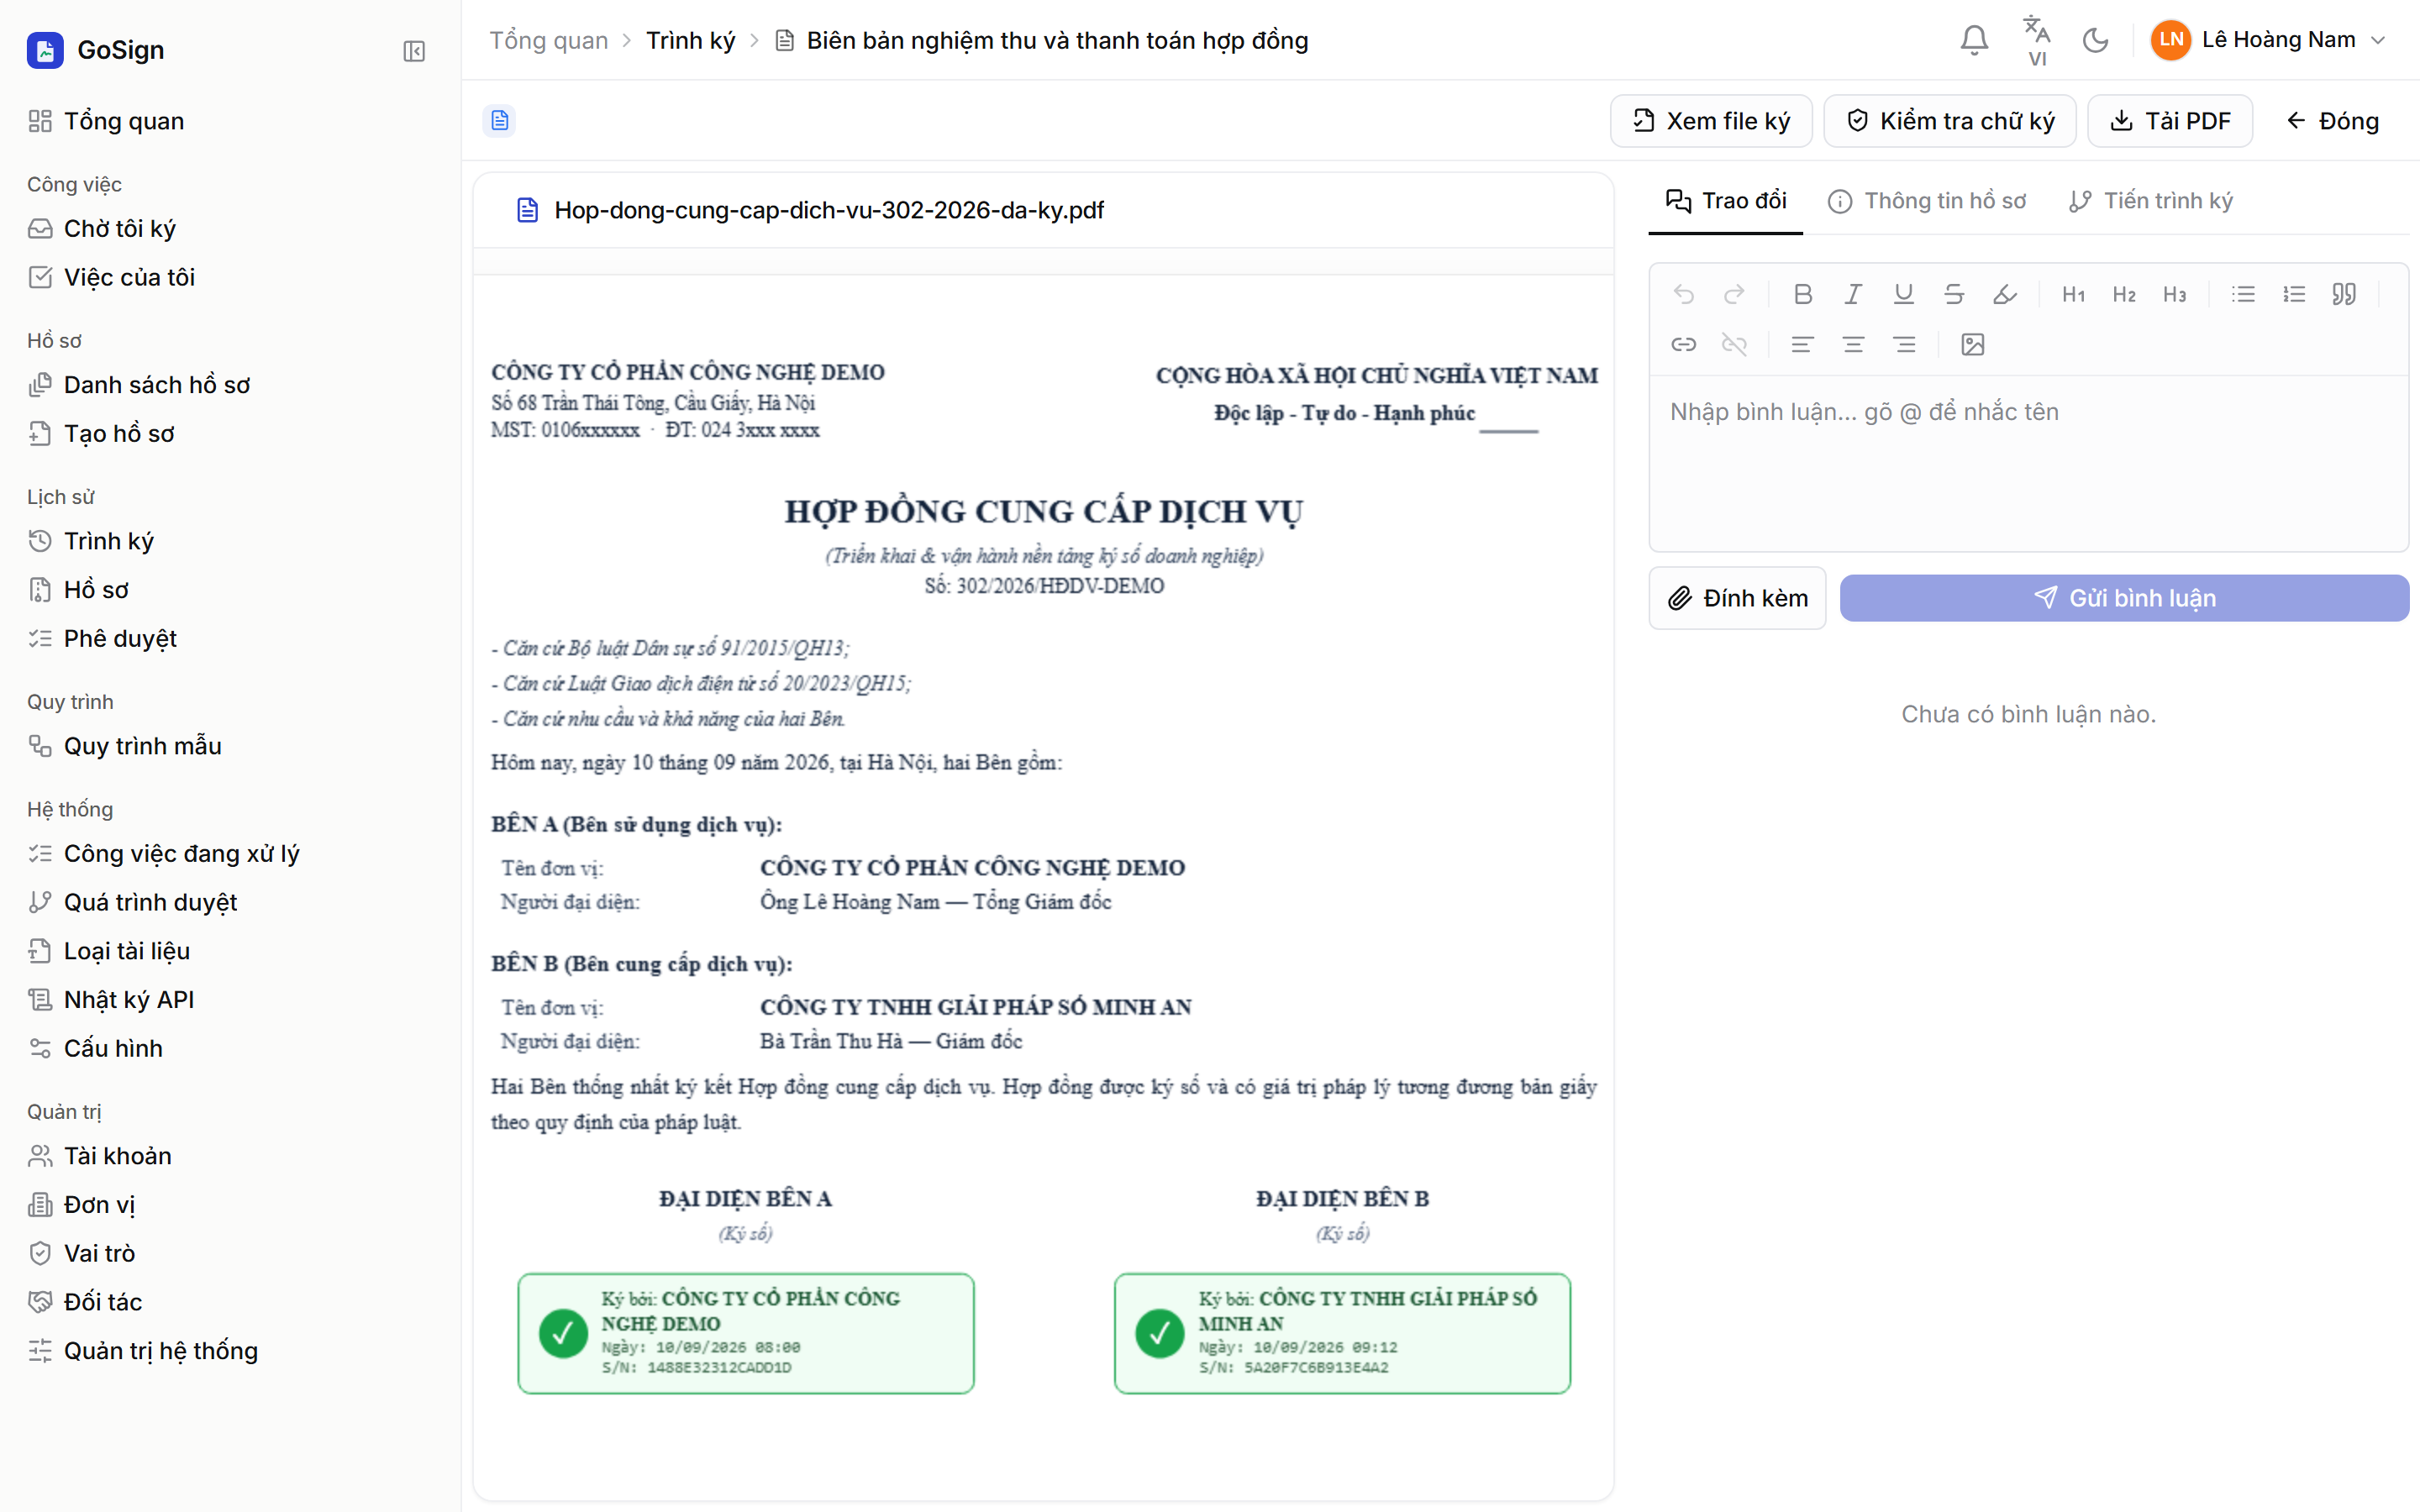The width and height of the screenshot is (2420, 1512).
Task: Download with Tải PDF button
Action: 2169,121
